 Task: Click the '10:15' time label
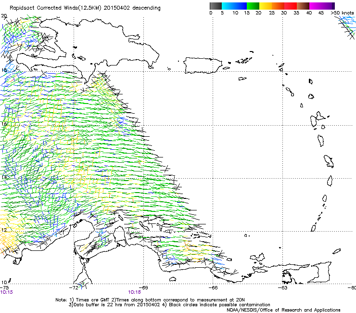point(6,292)
